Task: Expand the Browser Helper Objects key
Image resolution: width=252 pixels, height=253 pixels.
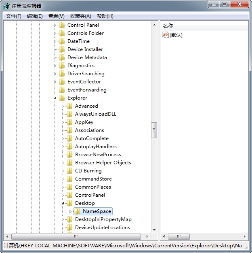Action: pyautogui.click(x=63, y=163)
